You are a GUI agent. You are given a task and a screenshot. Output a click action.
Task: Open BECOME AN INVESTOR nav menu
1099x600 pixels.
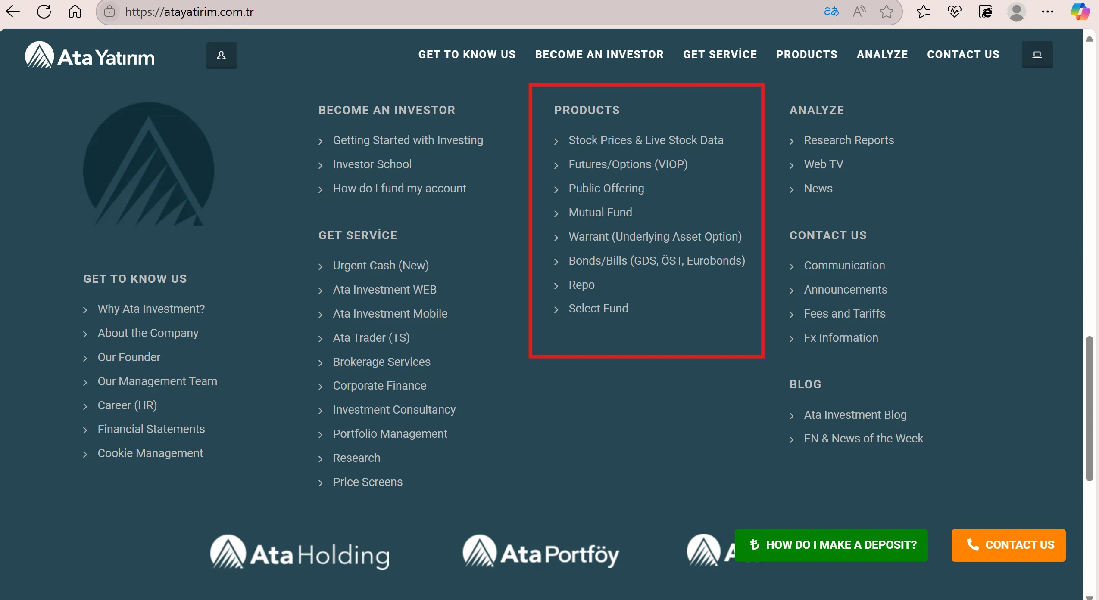coord(599,55)
